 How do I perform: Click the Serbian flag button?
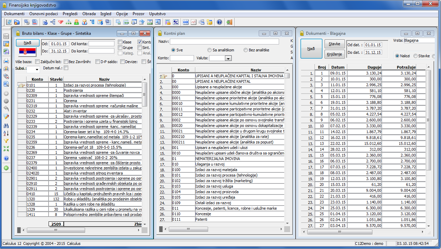[x=28, y=52]
